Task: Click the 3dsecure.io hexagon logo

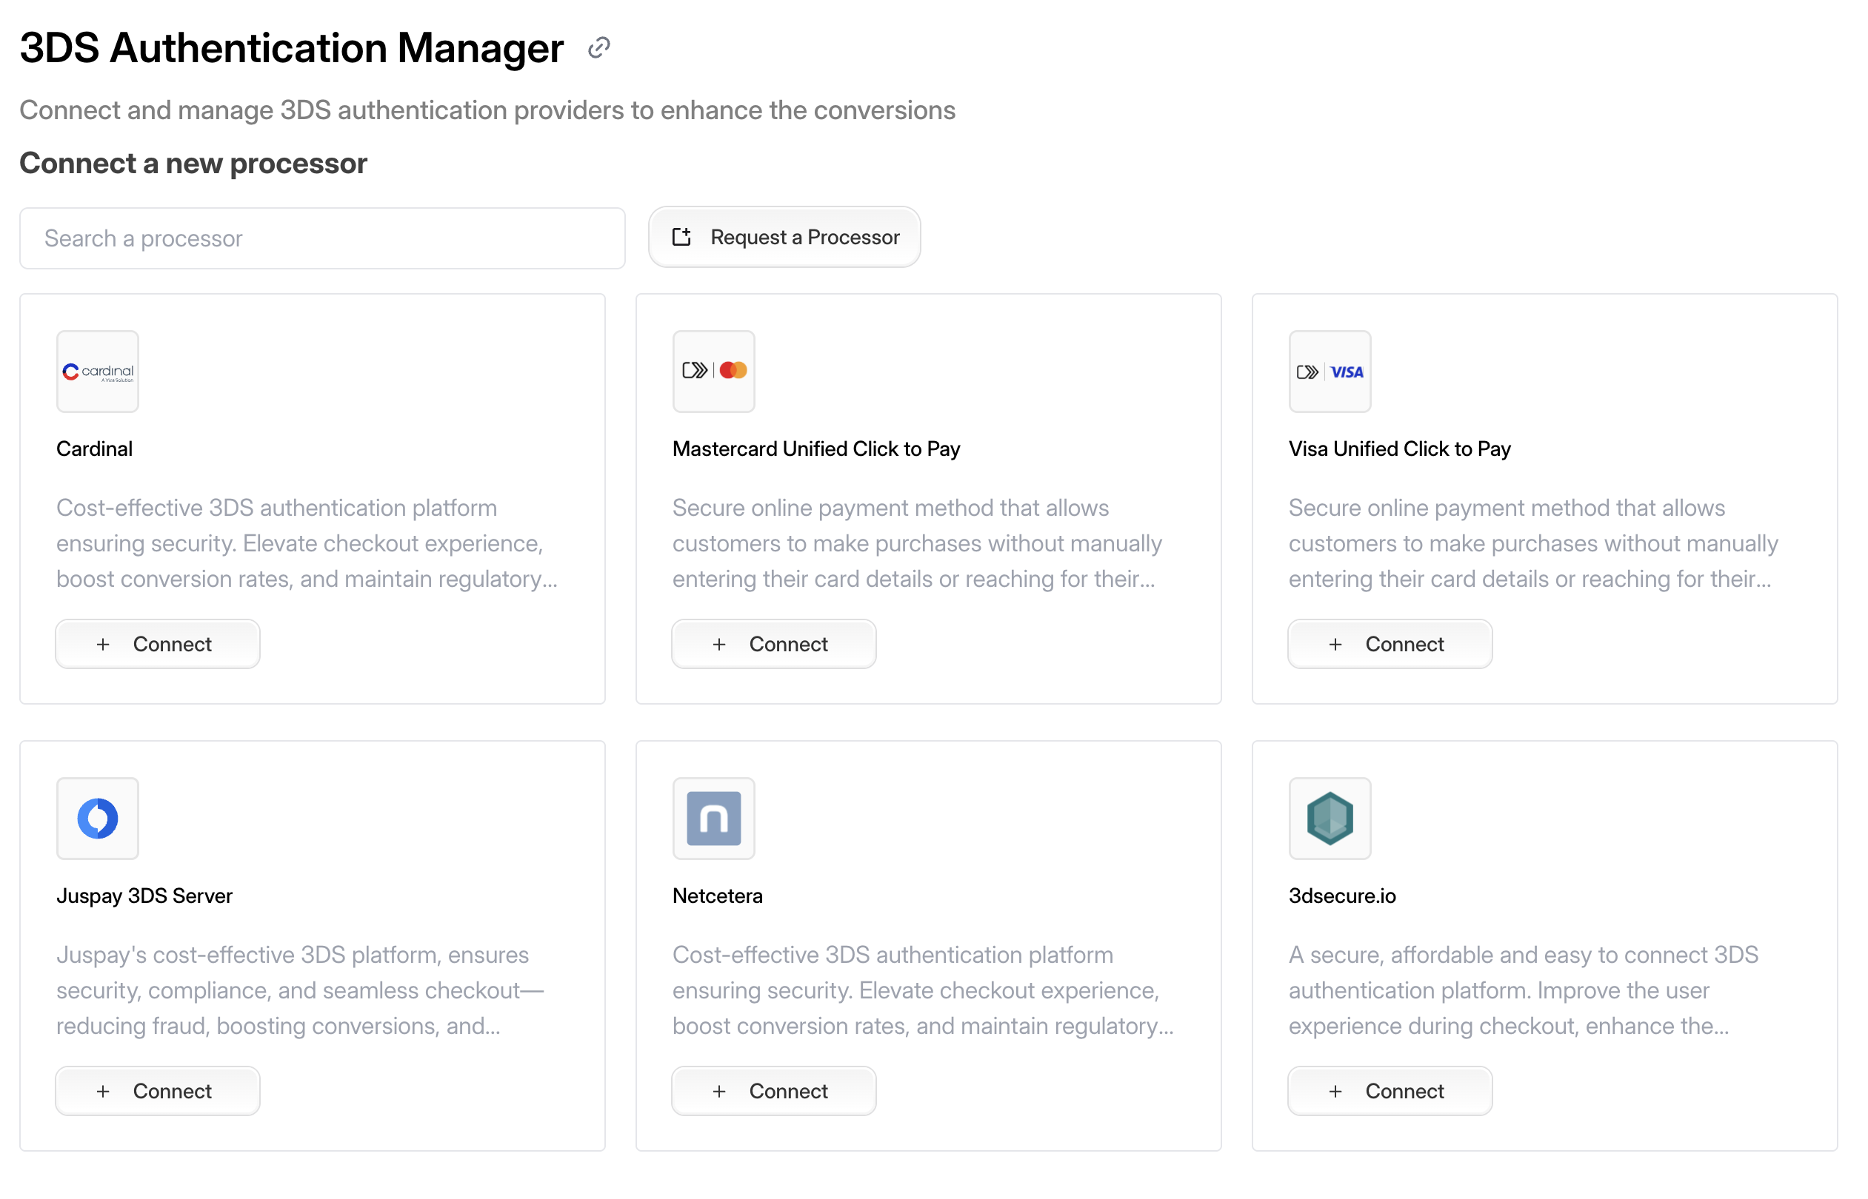Action: [1330, 819]
